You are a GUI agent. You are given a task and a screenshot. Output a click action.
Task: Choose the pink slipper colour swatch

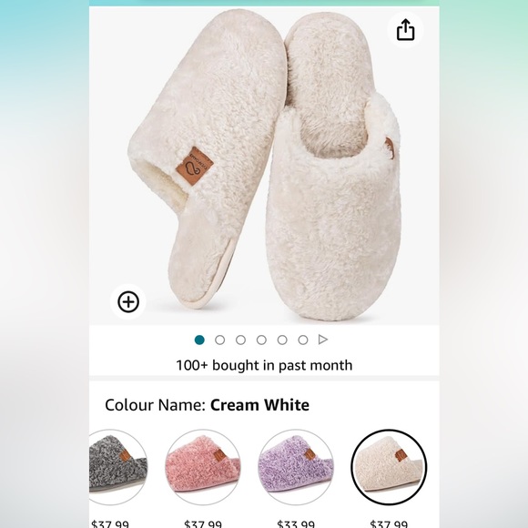click(203, 467)
